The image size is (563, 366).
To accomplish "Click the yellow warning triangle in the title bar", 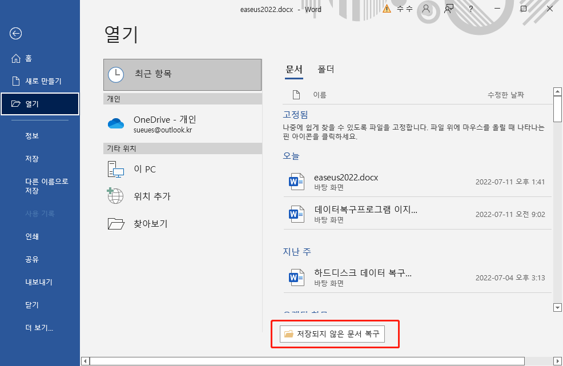I will pos(387,10).
